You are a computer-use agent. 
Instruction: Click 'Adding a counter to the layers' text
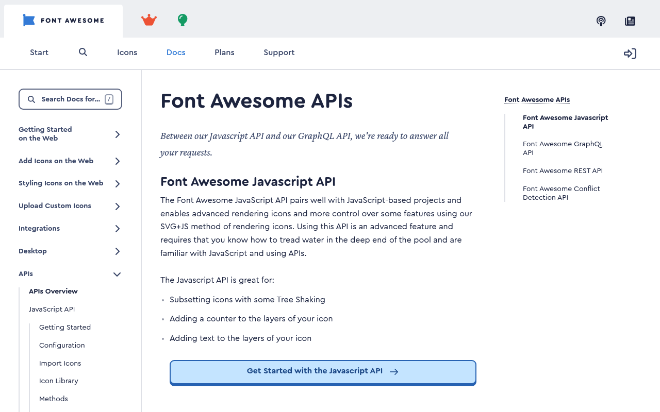[251, 319]
